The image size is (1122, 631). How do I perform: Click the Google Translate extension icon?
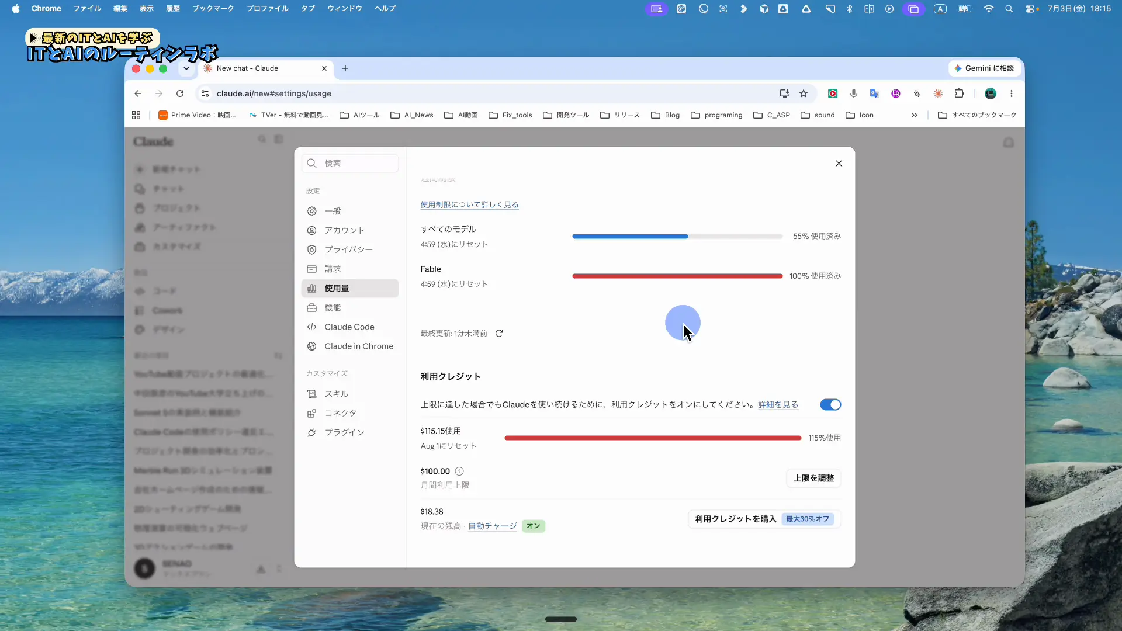tap(875, 93)
